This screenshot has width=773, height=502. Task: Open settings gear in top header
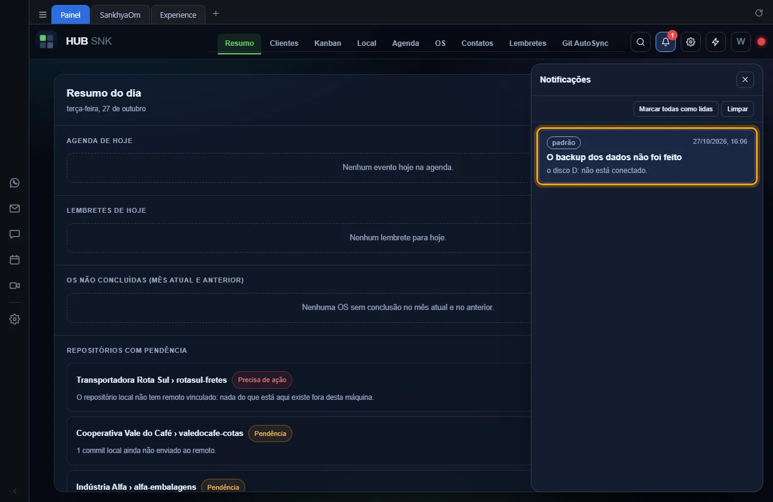click(691, 42)
